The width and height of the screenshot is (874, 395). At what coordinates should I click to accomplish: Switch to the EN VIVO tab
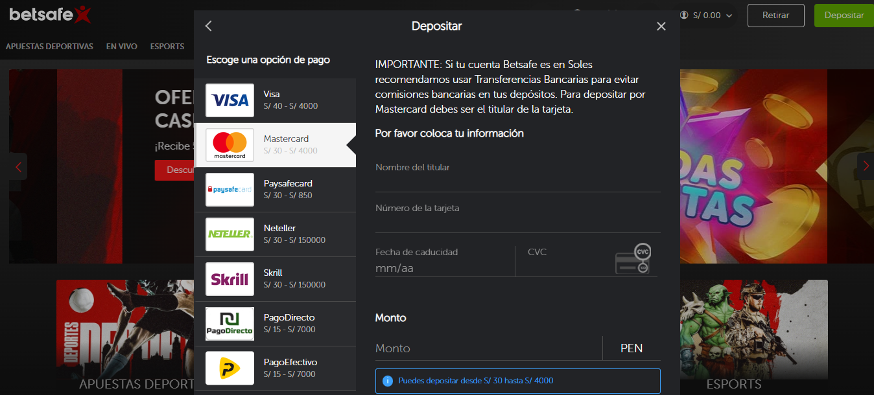tap(121, 46)
